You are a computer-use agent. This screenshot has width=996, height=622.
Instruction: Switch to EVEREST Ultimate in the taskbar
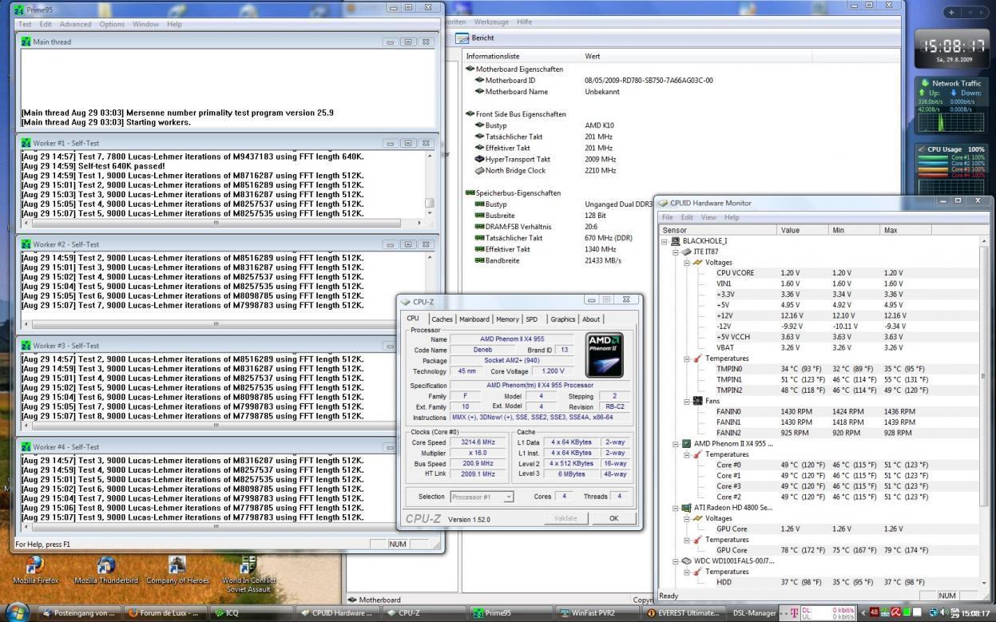(x=685, y=613)
